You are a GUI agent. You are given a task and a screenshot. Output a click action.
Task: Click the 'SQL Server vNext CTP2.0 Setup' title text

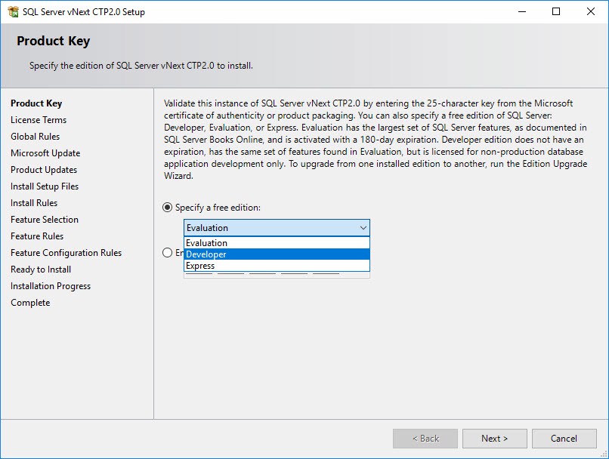tap(84, 12)
